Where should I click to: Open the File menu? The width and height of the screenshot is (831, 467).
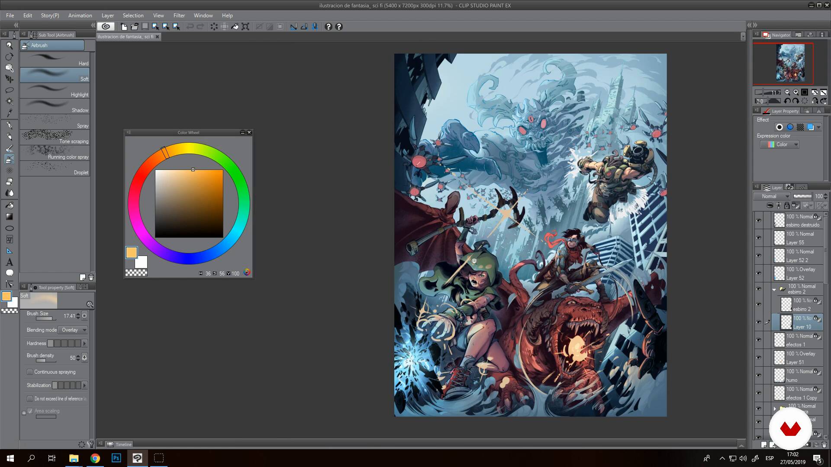point(10,15)
